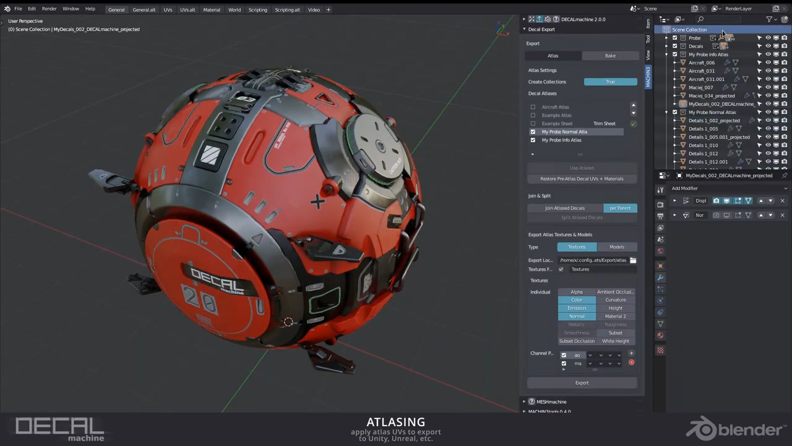Remove the Displ modifier with X
Viewport: 792px width, 446px height.
click(x=782, y=201)
